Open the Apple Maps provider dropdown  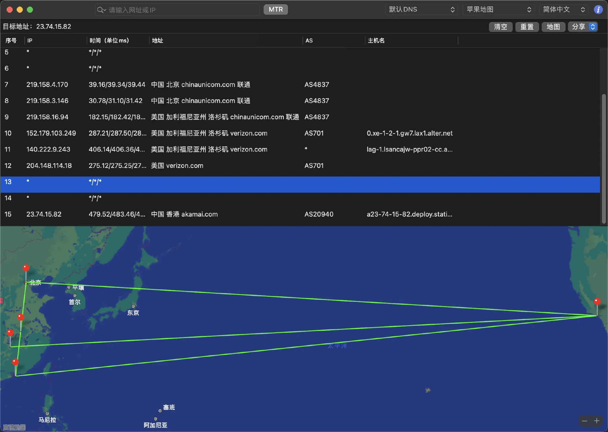tap(498, 9)
